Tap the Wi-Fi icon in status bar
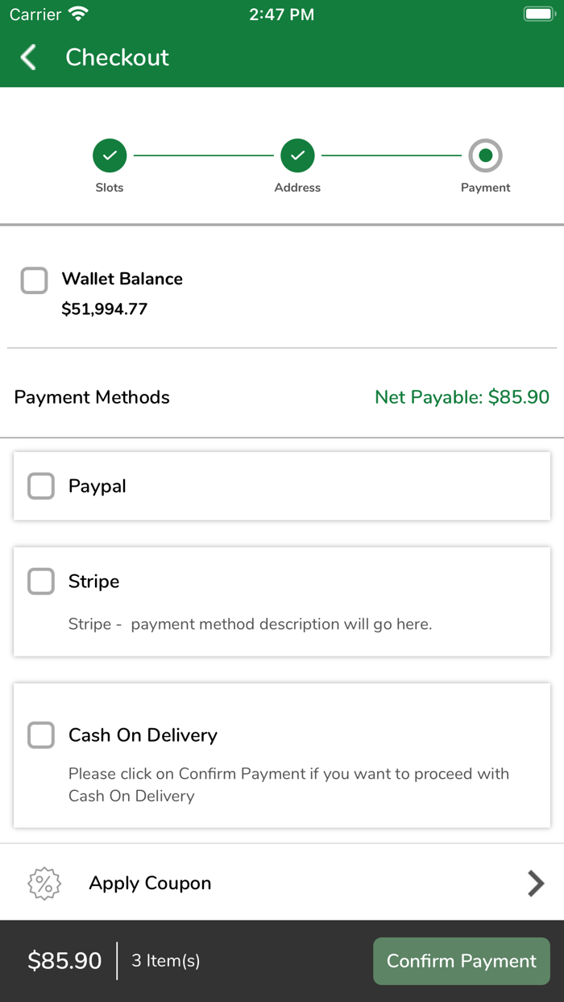Viewport: 564px width, 1002px height. coord(78,14)
